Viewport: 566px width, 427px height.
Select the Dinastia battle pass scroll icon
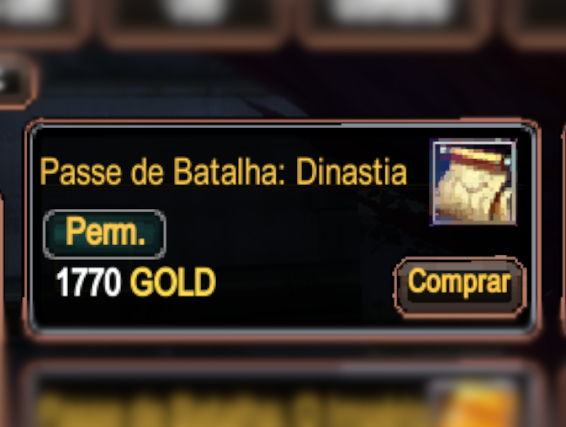pyautogui.click(x=474, y=182)
